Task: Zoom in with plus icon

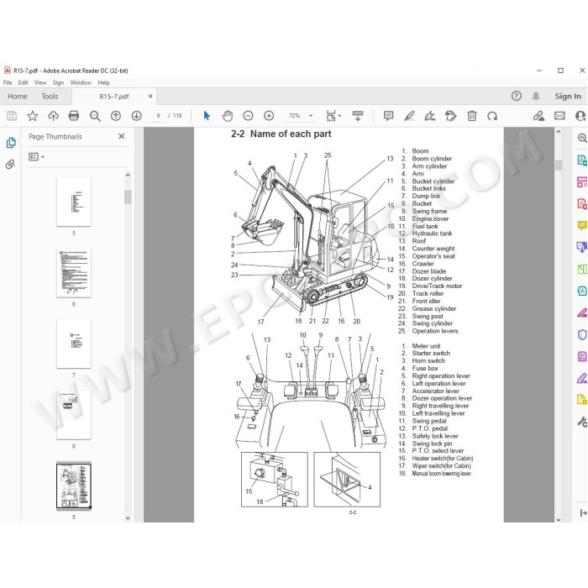Action: tap(269, 116)
